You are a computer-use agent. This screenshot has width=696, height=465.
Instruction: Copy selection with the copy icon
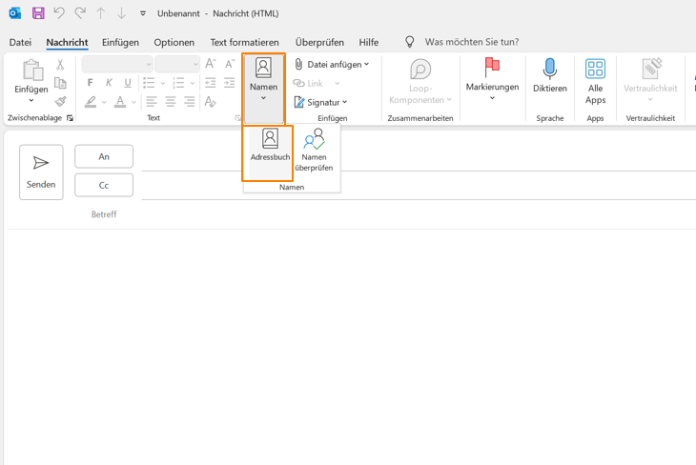(x=60, y=83)
